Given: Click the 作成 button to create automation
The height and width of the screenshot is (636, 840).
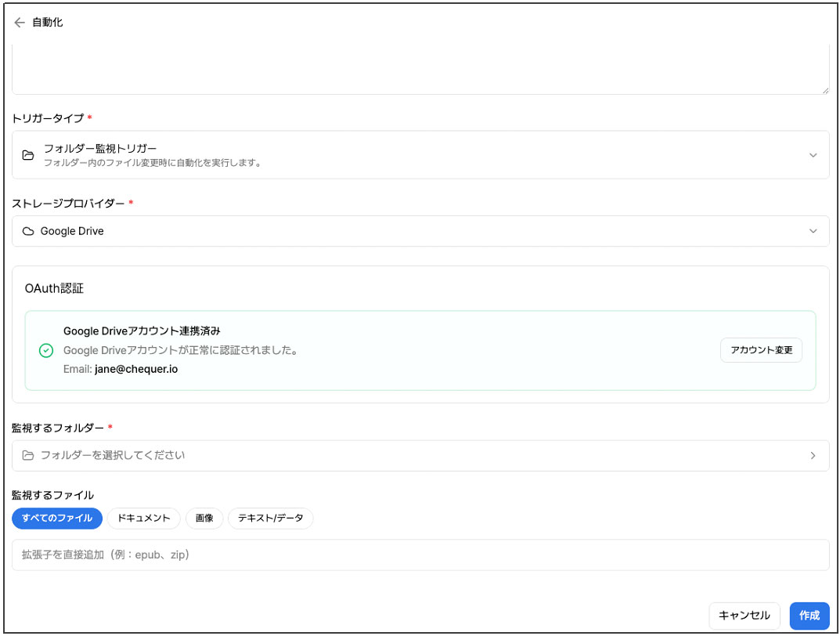Looking at the screenshot, I should 809,616.
